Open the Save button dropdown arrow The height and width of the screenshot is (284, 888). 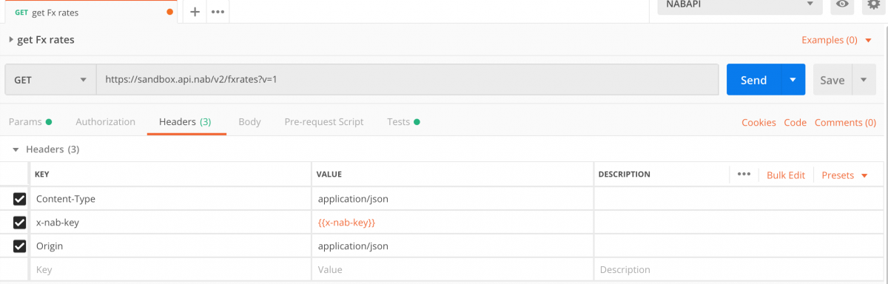[x=864, y=80]
